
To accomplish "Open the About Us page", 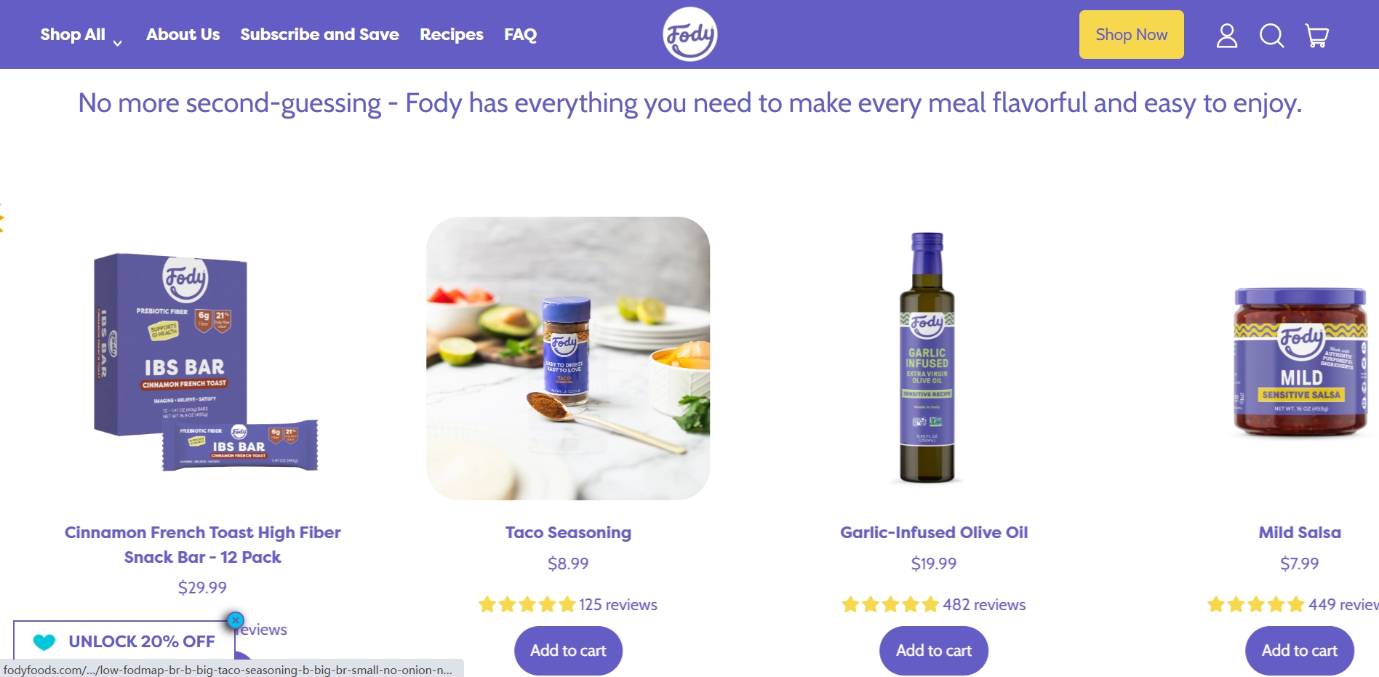I will point(183,34).
